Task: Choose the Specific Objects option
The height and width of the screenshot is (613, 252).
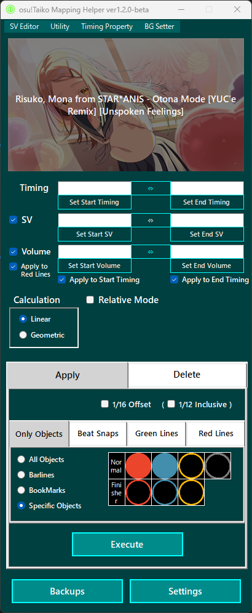Action: (x=22, y=505)
